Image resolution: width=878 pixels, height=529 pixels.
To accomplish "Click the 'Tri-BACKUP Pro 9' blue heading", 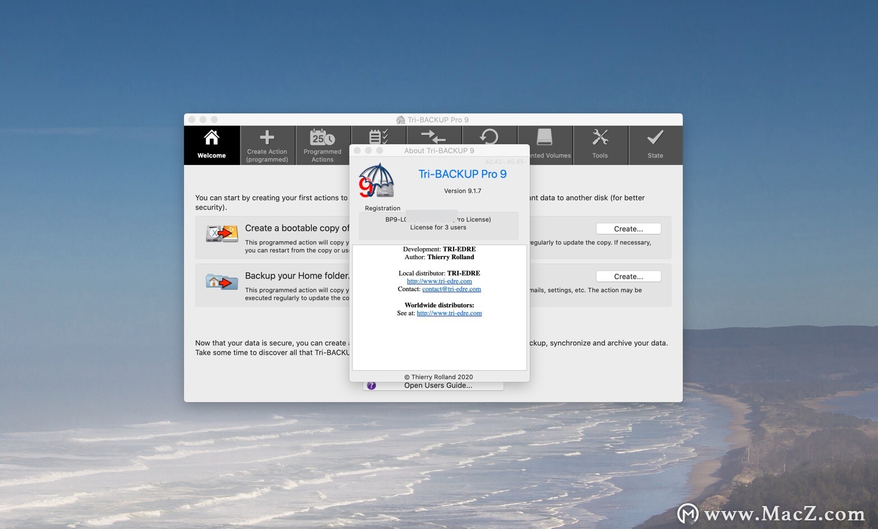I will tap(463, 174).
